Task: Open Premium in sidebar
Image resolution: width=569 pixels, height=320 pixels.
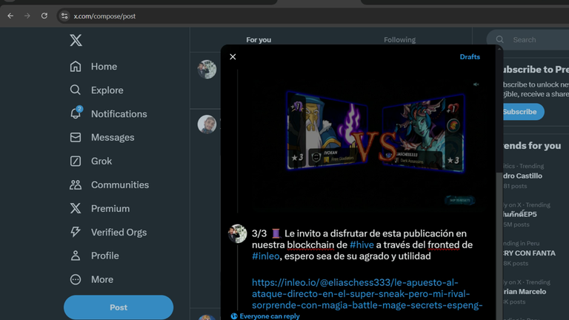Action: 99,208
